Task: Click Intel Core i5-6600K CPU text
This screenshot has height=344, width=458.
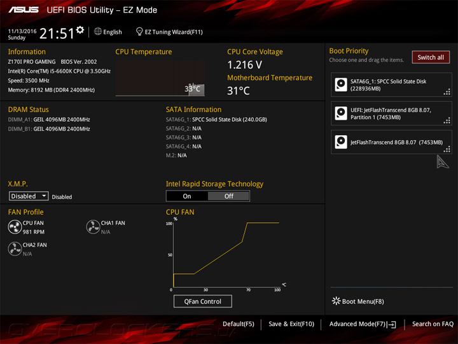Action: click(x=59, y=71)
